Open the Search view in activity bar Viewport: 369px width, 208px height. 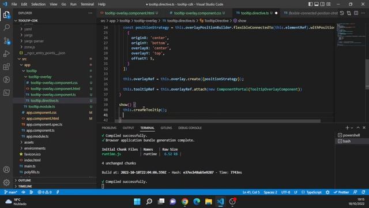(x=6, y=28)
